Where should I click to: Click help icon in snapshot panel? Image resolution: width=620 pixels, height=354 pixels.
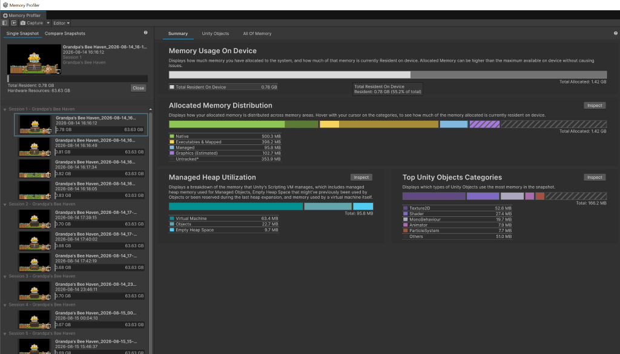coord(145,33)
